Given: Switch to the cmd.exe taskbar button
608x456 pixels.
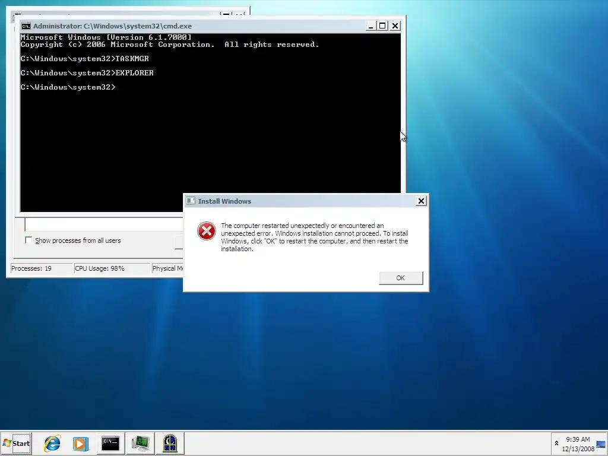Looking at the screenshot, I should (110, 443).
